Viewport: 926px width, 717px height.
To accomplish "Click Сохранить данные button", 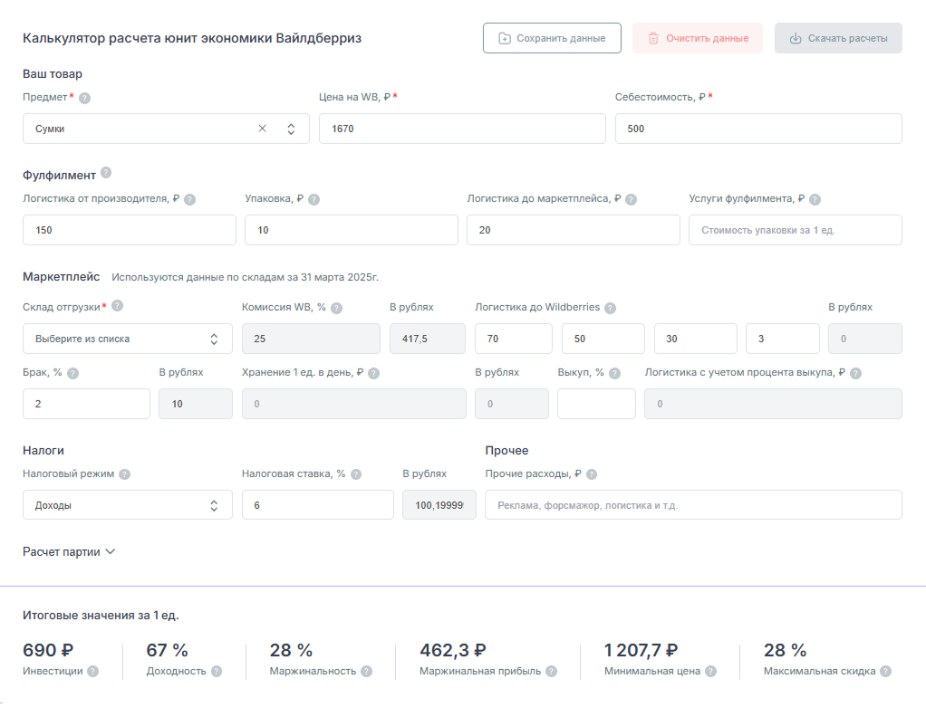I will pos(552,38).
